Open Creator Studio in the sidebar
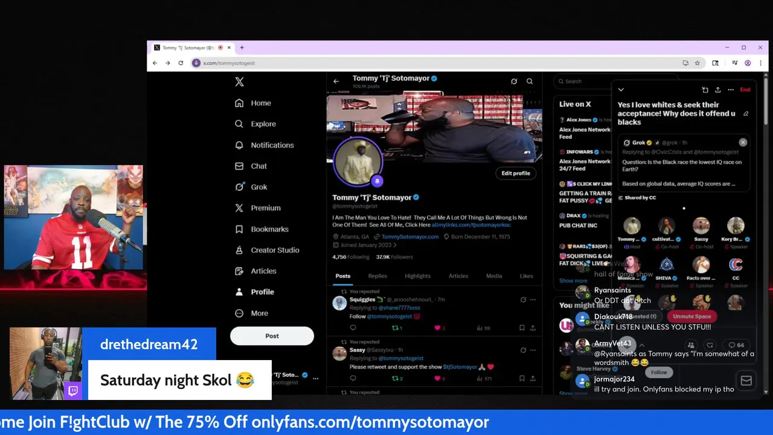Image resolution: width=773 pixels, height=435 pixels. pos(267,250)
